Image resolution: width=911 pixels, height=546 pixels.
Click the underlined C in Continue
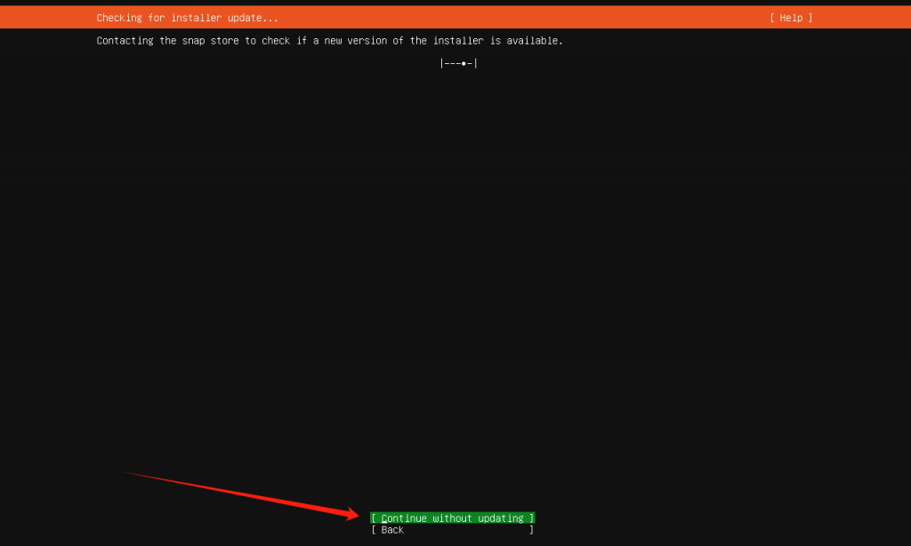384,518
